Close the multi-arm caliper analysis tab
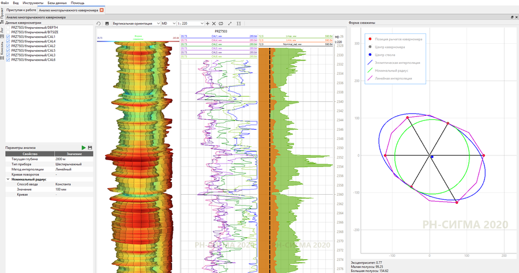 [x=102, y=10]
